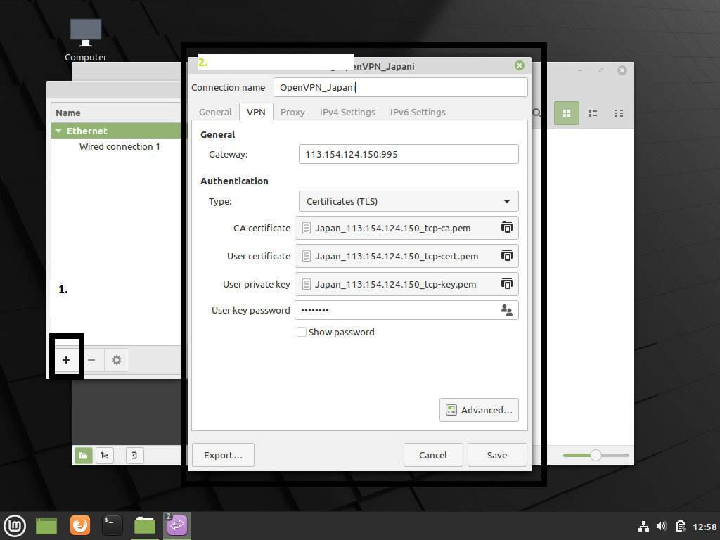Open connection settings gear icon
This screenshot has height=540, width=720.
pos(117,360)
